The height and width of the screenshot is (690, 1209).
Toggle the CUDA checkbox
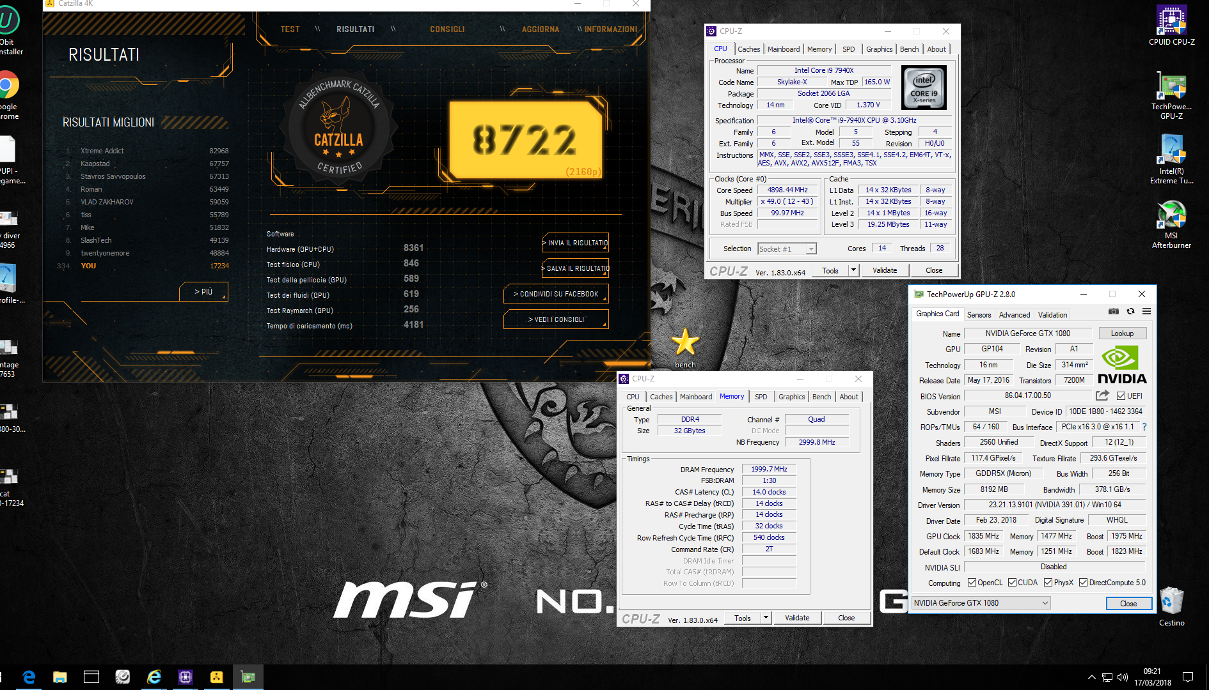1012,582
